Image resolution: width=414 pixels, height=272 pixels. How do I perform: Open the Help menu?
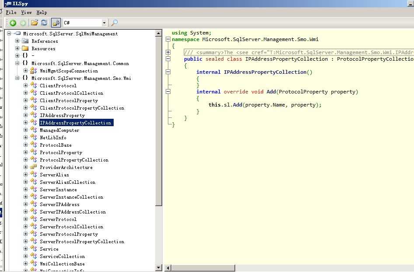coord(42,12)
